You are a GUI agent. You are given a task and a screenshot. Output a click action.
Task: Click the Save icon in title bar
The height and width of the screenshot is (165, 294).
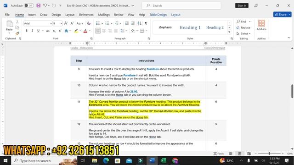click(39, 5)
